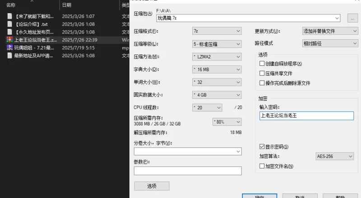Expand the 更新方式 添加并替换文件 dropdown
Screen dimensions: 361x198
(x=330, y=31)
